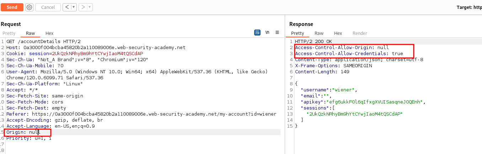This screenshot has height=154, width=482.
Task: Open the send options gear icon
Action: pos(30,7)
